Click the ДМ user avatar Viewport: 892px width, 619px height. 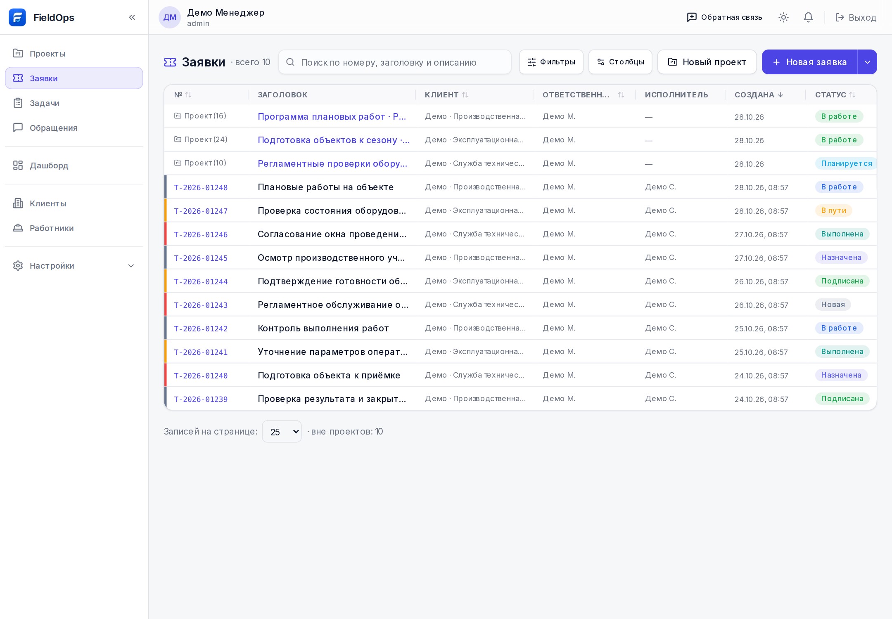(x=170, y=17)
